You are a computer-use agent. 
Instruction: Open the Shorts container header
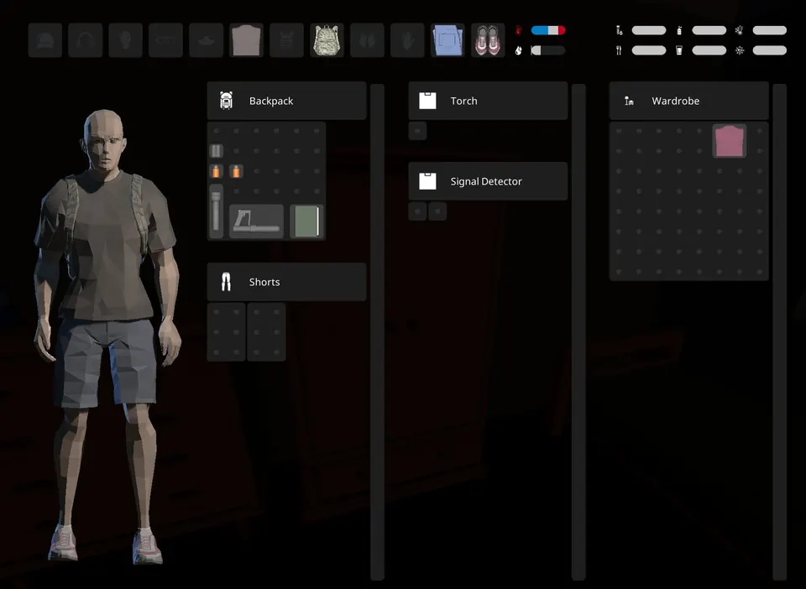287,282
